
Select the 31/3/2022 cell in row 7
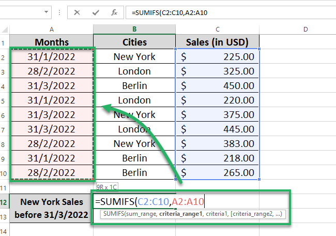51,129
